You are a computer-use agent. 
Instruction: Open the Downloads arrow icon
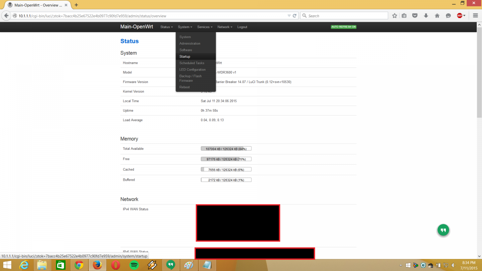pyautogui.click(x=426, y=16)
